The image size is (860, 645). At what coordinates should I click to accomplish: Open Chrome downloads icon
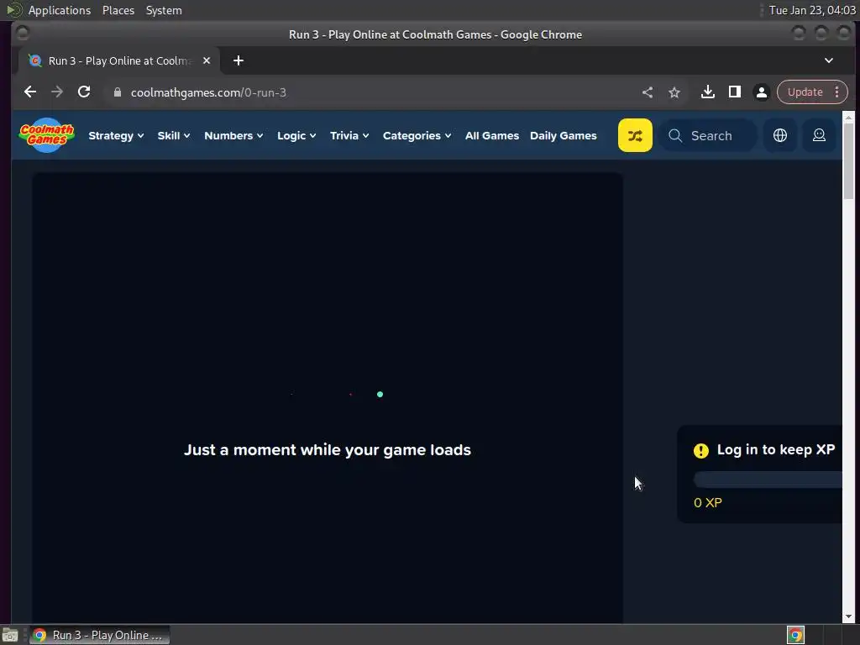pyautogui.click(x=707, y=92)
